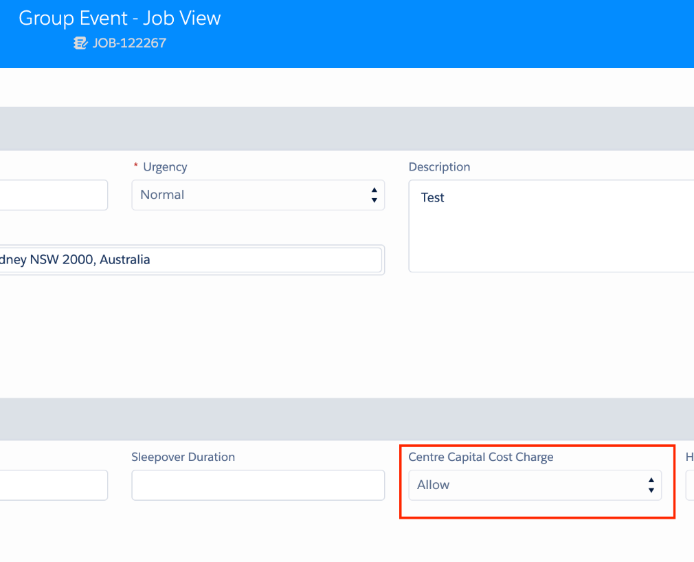Click the cut-off field right of Centre Capital Cost Charge
This screenshot has width=694, height=562.
point(689,485)
